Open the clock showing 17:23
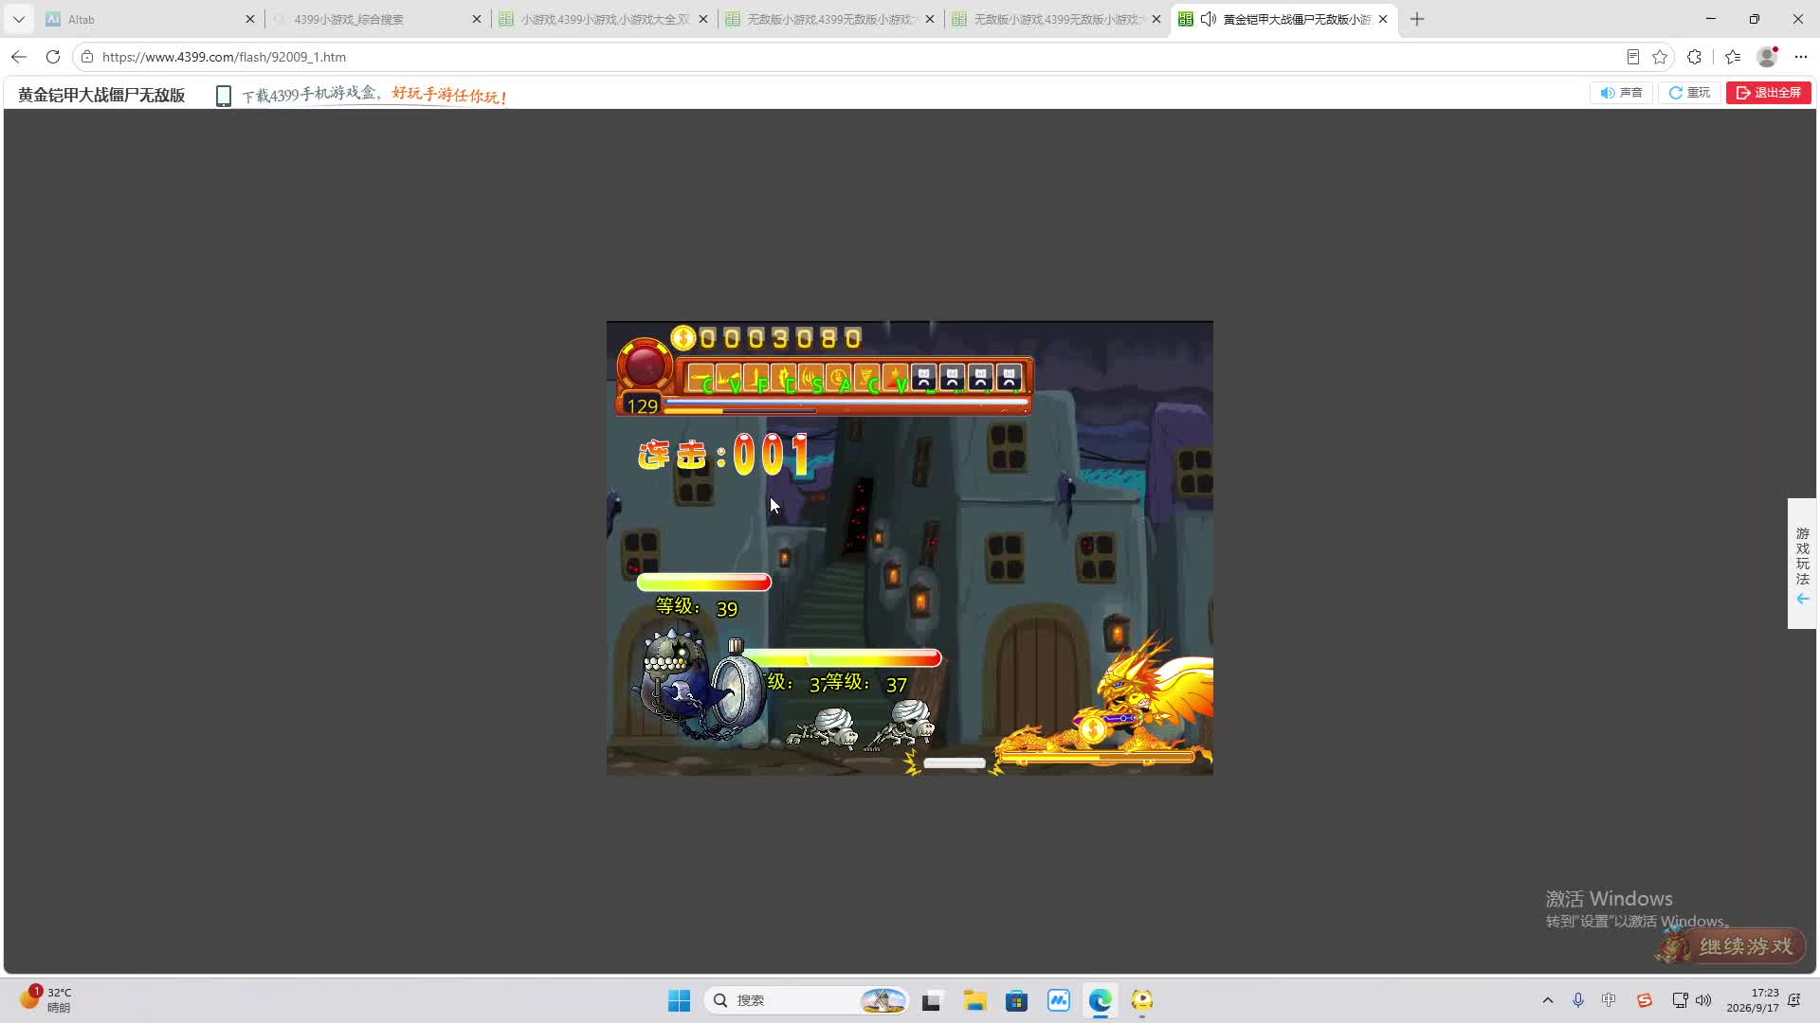The height and width of the screenshot is (1023, 1820). point(1753,1000)
